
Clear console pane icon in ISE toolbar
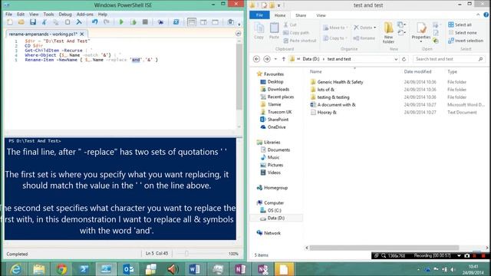(x=79, y=22)
